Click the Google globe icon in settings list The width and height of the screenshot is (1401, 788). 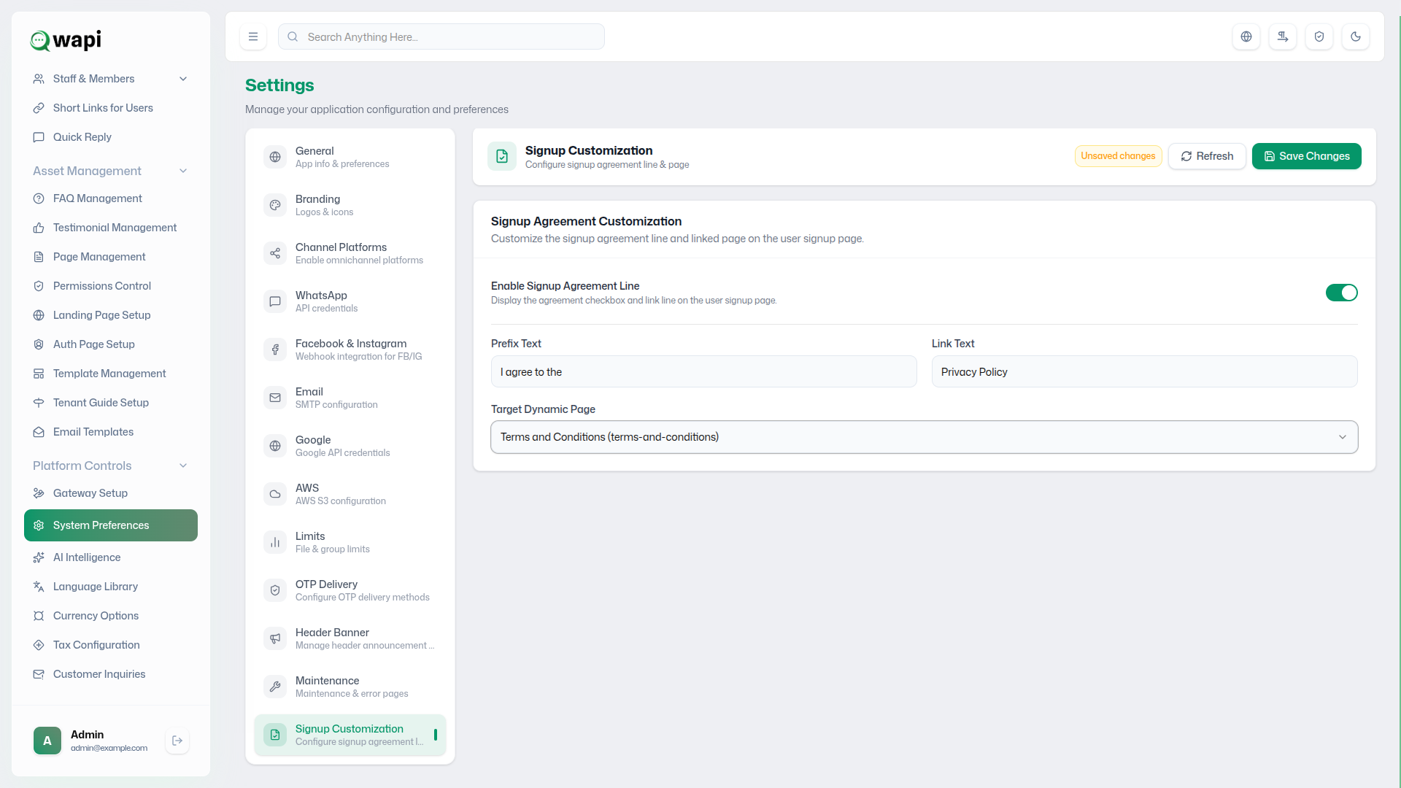(275, 446)
